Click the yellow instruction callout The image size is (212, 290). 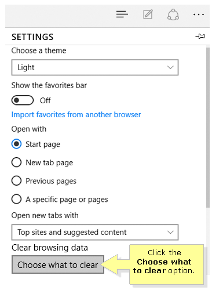(x=166, y=264)
